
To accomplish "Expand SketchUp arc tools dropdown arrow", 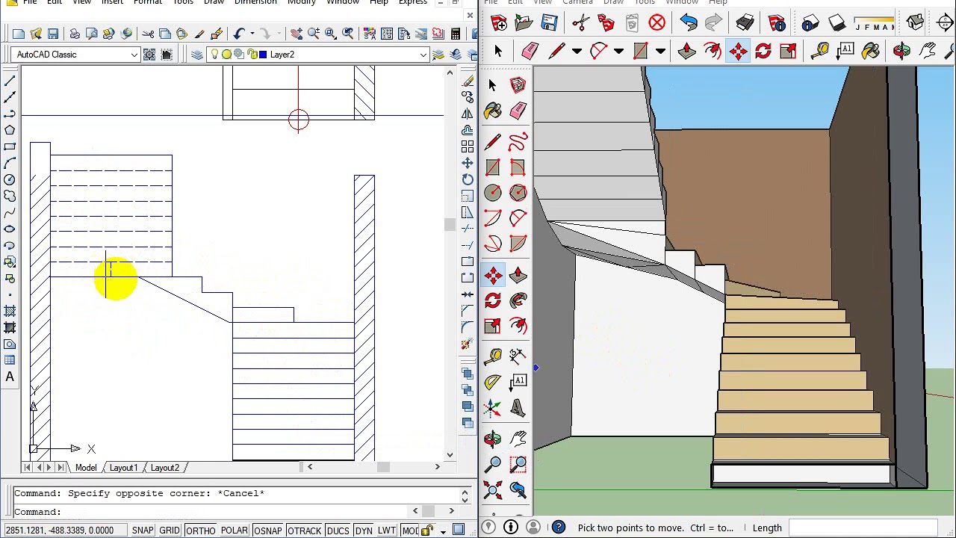I will point(618,51).
